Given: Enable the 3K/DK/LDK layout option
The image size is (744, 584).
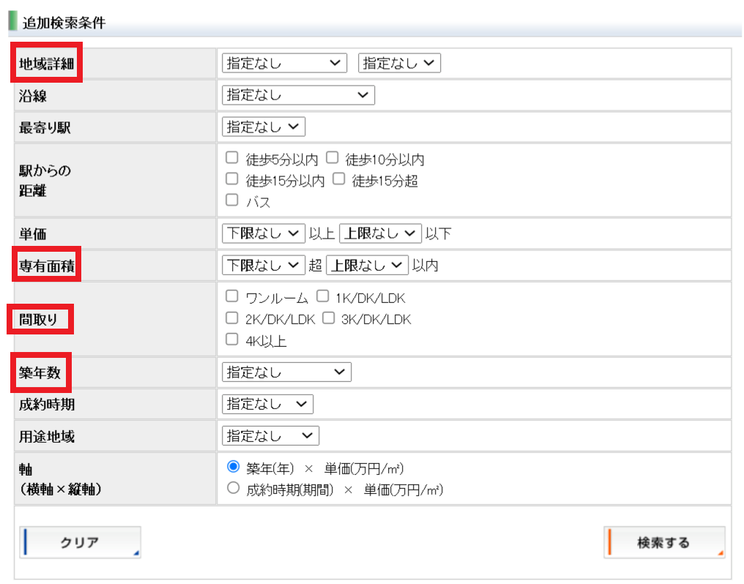Looking at the screenshot, I should tap(328, 318).
